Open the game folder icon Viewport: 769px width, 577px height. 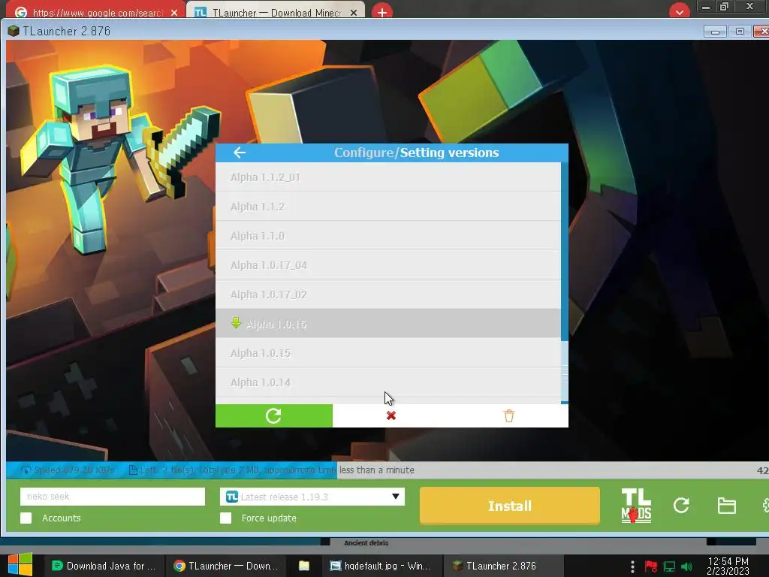click(x=726, y=506)
